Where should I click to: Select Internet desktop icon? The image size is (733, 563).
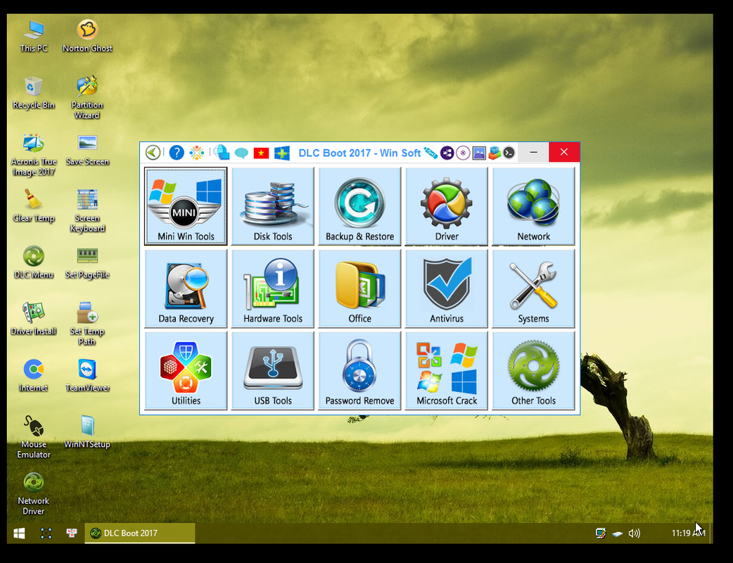pyautogui.click(x=34, y=376)
